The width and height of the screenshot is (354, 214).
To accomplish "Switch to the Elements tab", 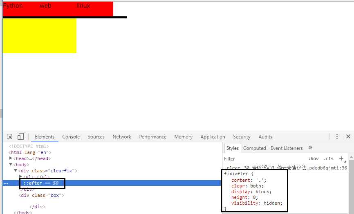I will (45, 137).
